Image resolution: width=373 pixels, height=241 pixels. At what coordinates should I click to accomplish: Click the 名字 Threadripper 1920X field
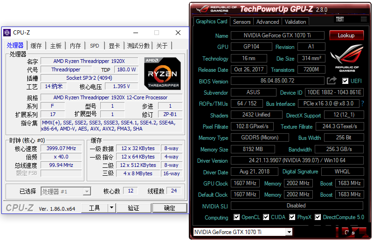pyautogui.click(x=89, y=61)
